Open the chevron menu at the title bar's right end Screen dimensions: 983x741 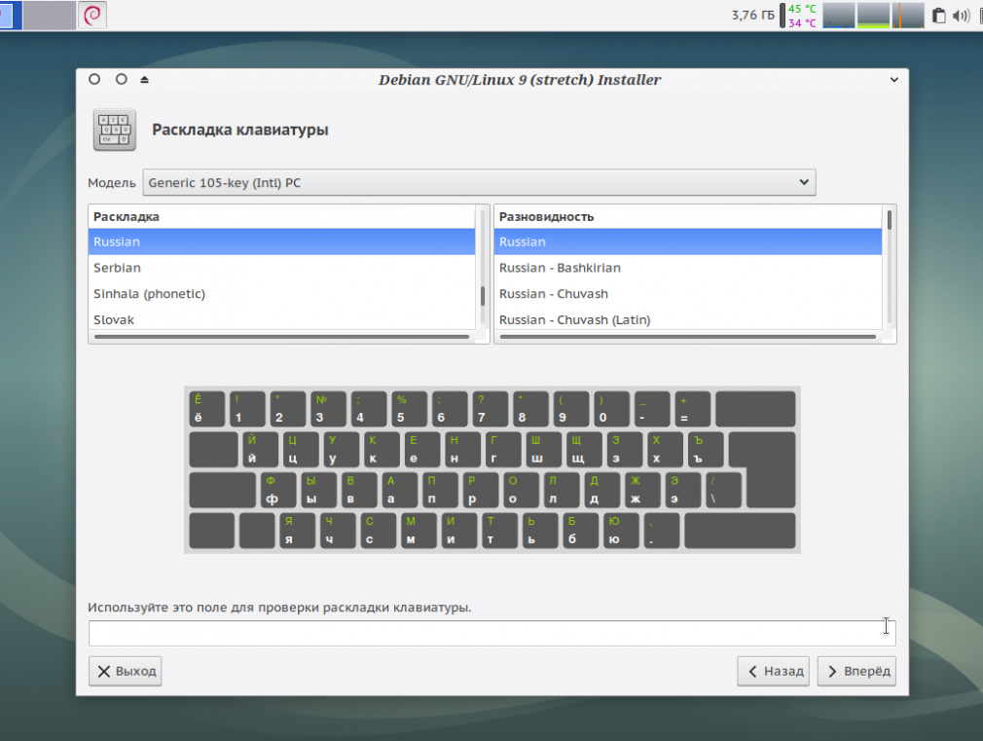pyautogui.click(x=894, y=80)
